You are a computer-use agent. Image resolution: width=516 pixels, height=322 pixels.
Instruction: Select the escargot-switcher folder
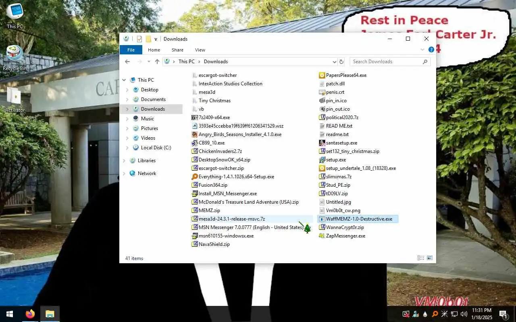(x=214, y=75)
